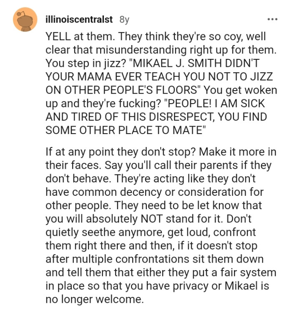292x314 pixels.
Task: Click the orange Snoo avatar icon
Action: (x=25, y=19)
